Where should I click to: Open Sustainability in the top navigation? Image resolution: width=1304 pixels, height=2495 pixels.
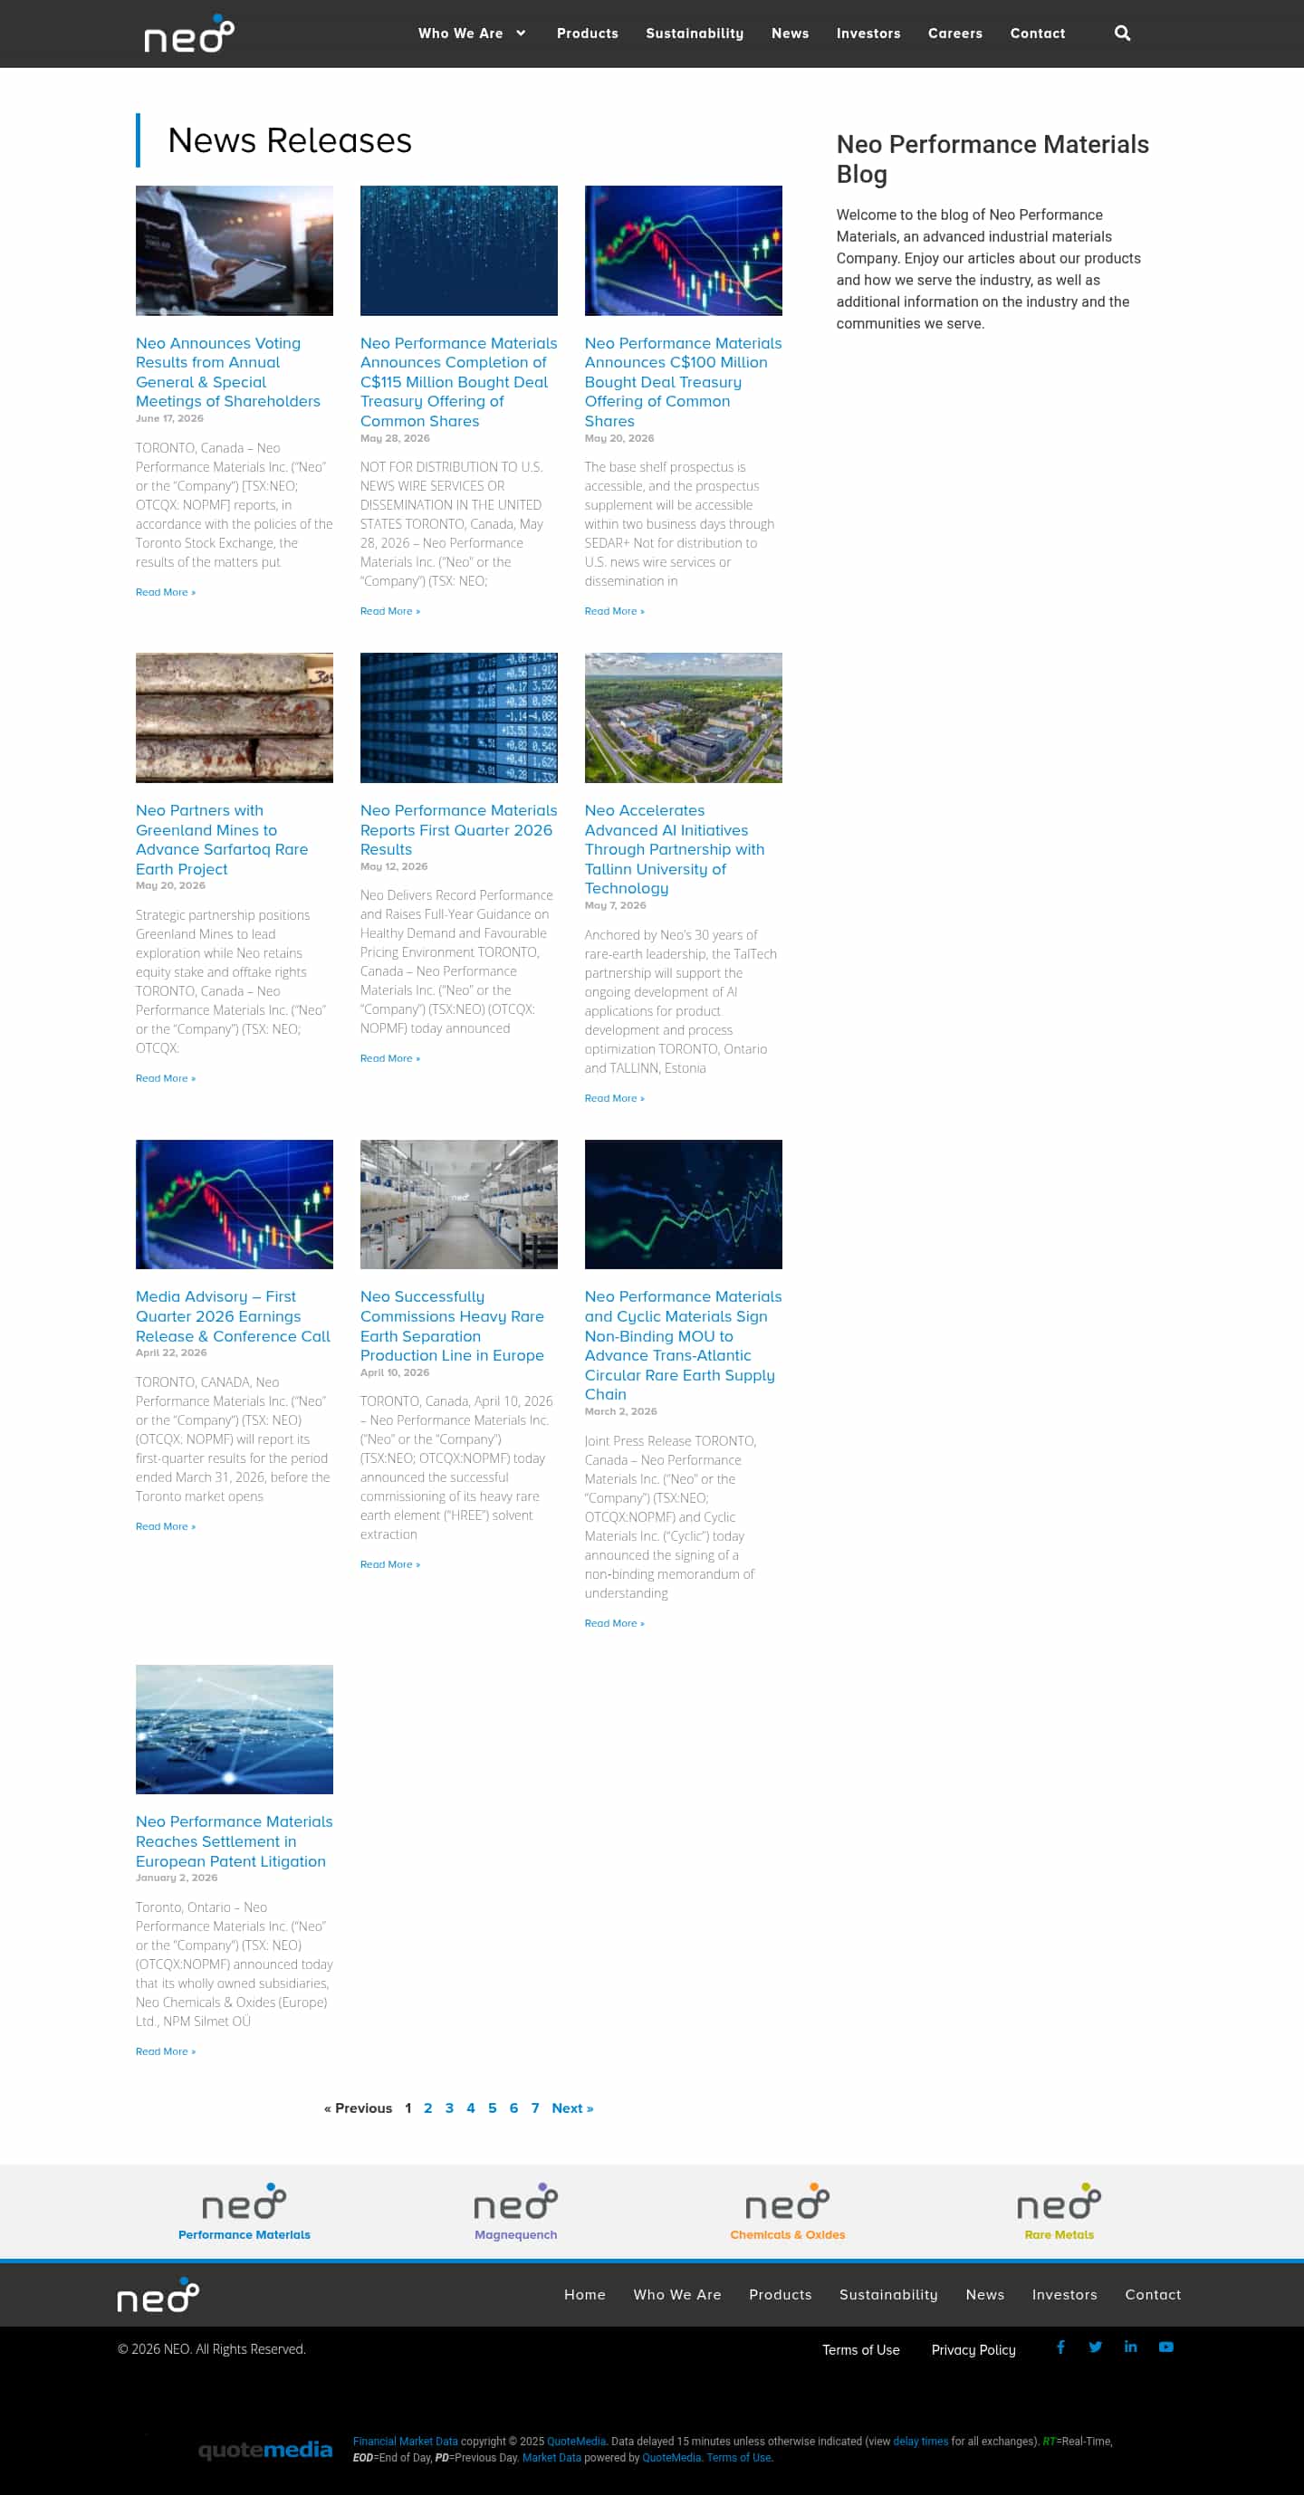(695, 33)
